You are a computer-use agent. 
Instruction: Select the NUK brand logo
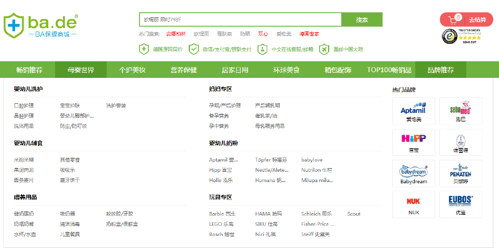[x=414, y=201]
